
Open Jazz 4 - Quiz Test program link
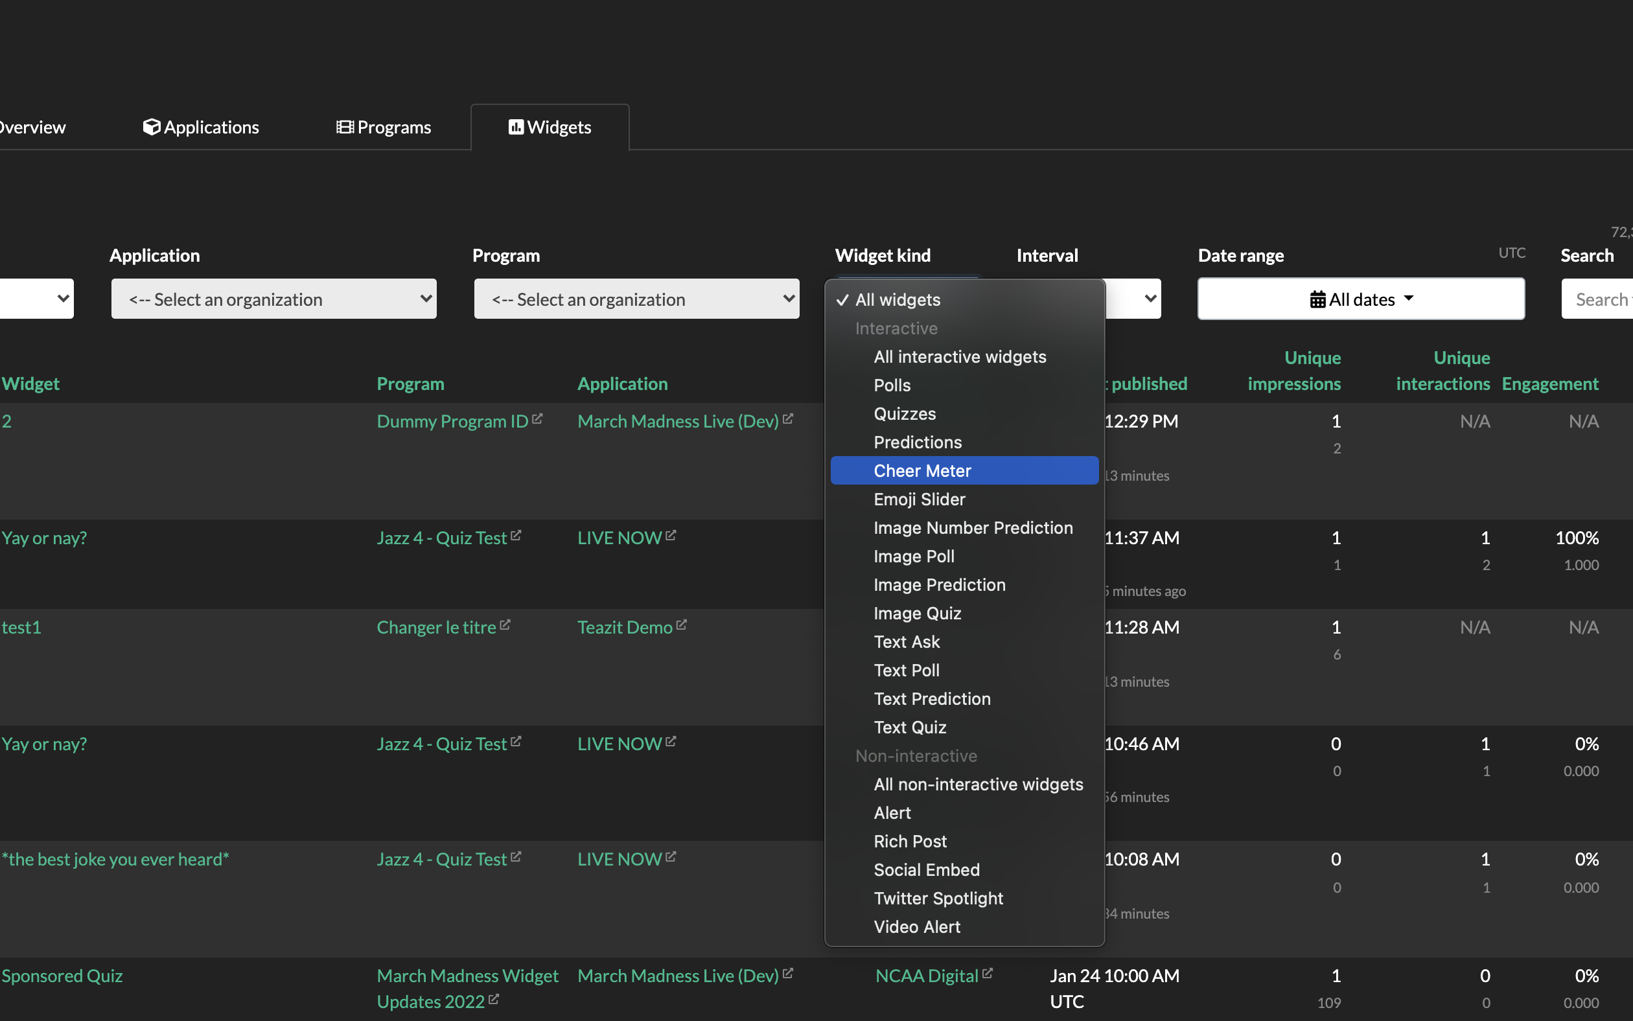tap(442, 538)
